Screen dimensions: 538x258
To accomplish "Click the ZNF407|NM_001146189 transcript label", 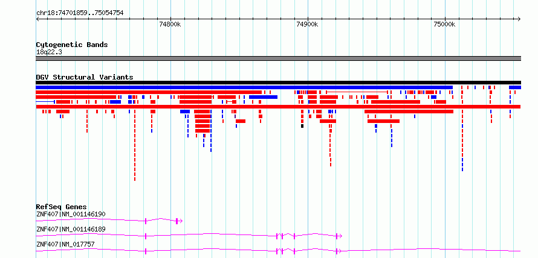I will tap(71, 229).
